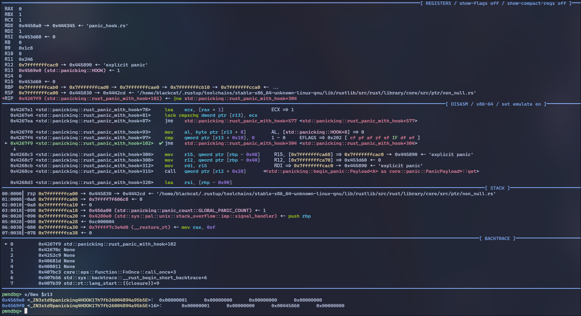Select the BACKTRACE section header

point(497,238)
